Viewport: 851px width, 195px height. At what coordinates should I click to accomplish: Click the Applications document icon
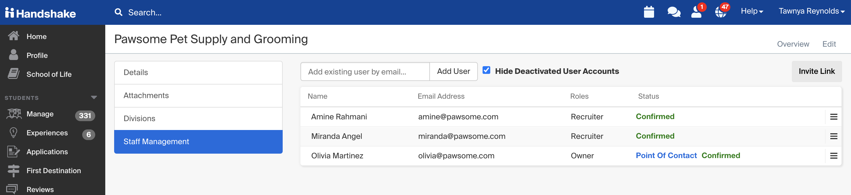coord(14,152)
